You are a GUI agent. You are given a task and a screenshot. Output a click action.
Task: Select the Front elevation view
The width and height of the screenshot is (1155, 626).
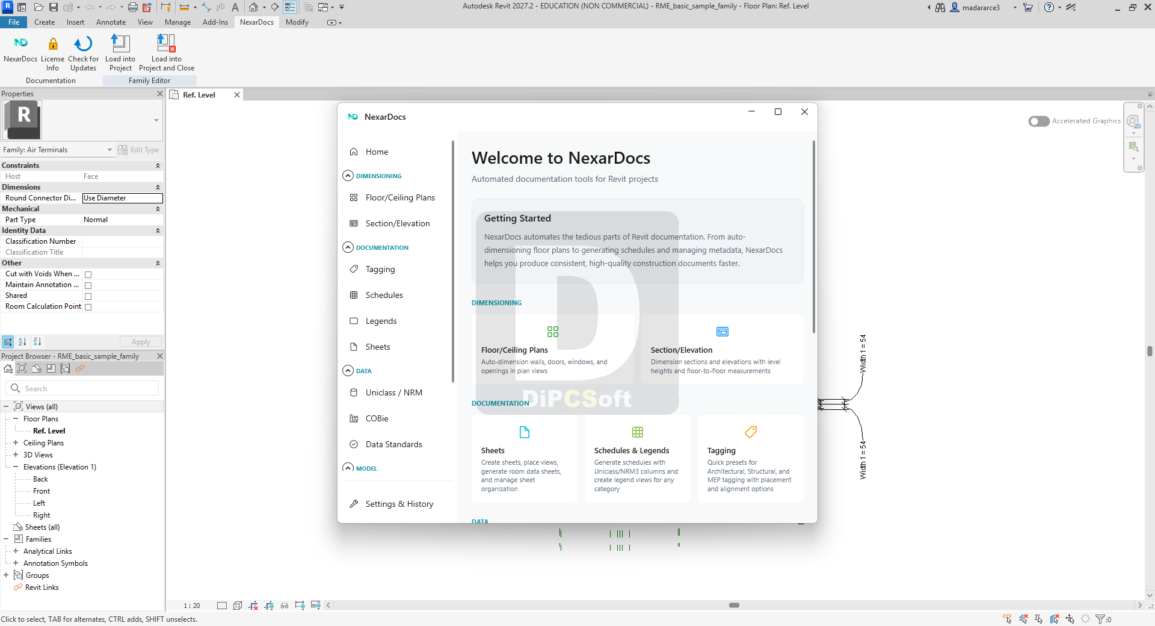pyautogui.click(x=42, y=491)
